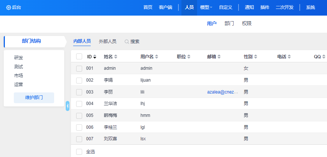327x157 pixels.
Task: Select the checkbox for user 李丽
Action: pos(79,92)
